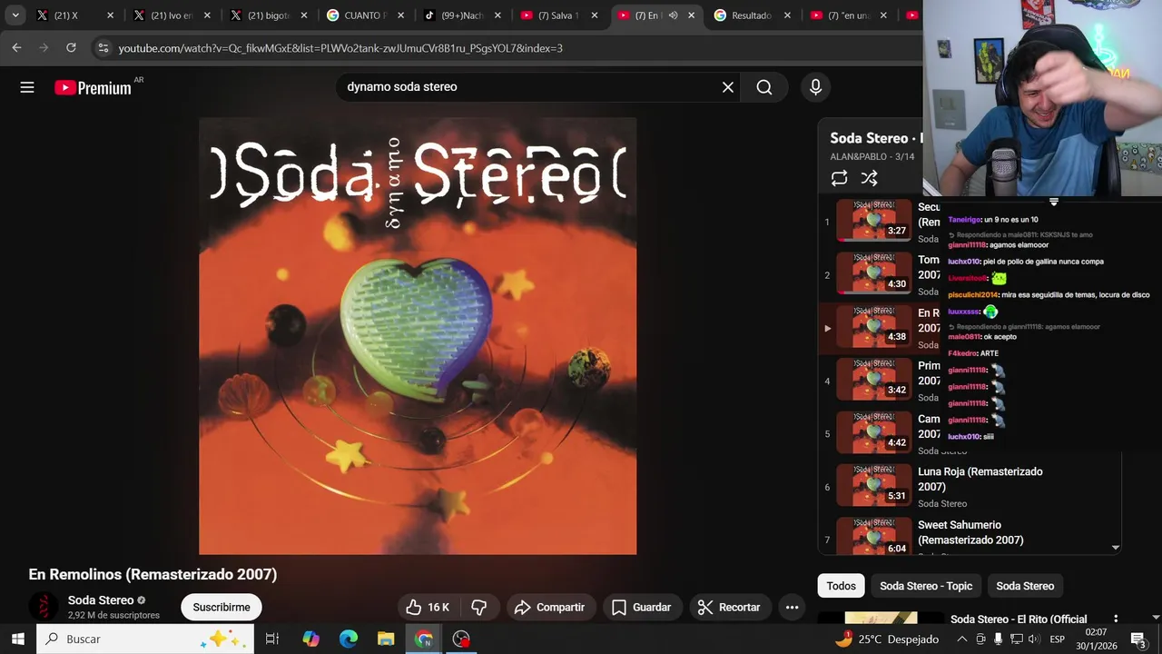Open the three-dot more actions menu
The width and height of the screenshot is (1162, 654).
point(792,607)
